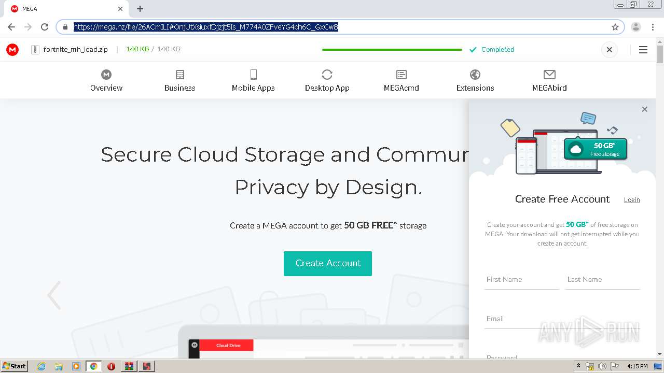Open the Action Center flag icon
Image resolution: width=664 pixels, height=373 pixels.
point(615,366)
